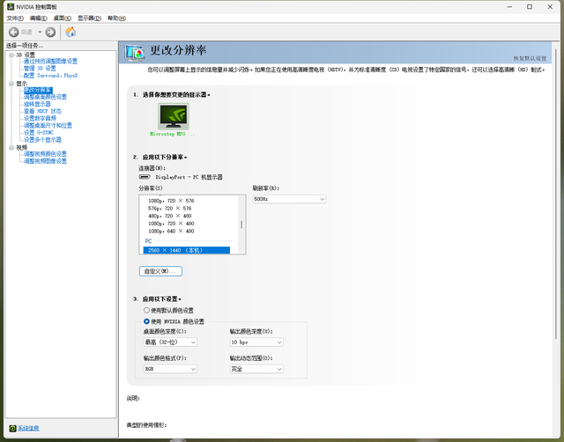Viewport: 564px width, 442px height.
Task: Select resolution 1080p, 720 × 576
Action: [171, 201]
